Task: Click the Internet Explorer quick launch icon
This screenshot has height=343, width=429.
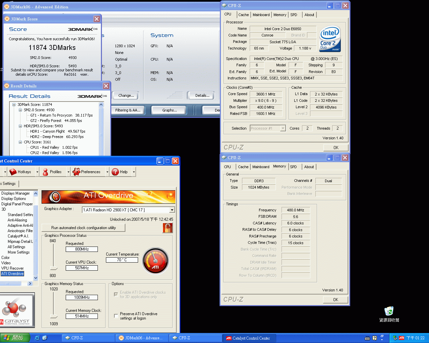Action: pyautogui.click(x=37, y=338)
